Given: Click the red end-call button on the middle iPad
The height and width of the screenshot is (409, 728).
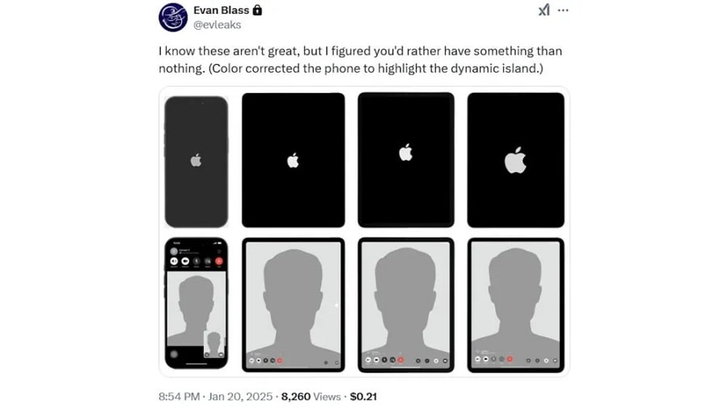Looking at the screenshot, I should [x=400, y=360].
